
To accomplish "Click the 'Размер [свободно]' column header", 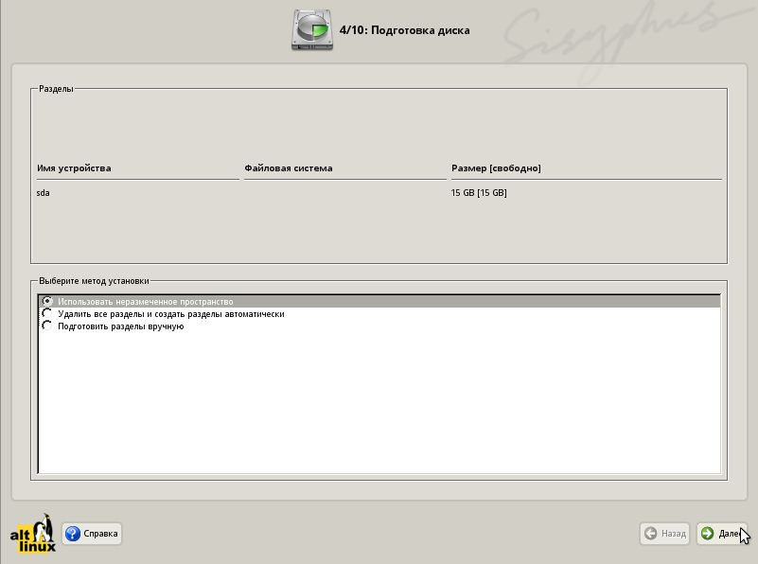I will 496,168.
